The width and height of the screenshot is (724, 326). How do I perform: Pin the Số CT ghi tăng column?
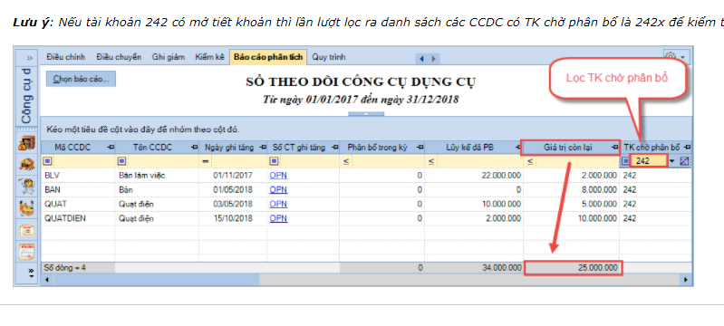[x=334, y=148]
